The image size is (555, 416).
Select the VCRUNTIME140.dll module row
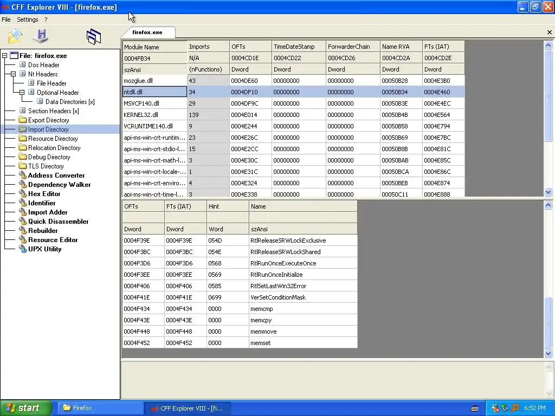[293, 126]
